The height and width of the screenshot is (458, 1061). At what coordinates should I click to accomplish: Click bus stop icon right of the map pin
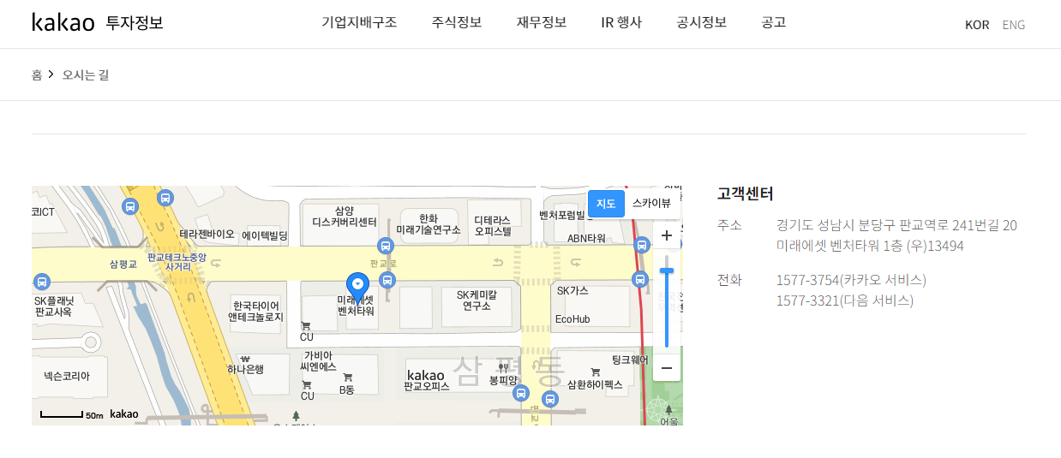pyautogui.click(x=387, y=280)
